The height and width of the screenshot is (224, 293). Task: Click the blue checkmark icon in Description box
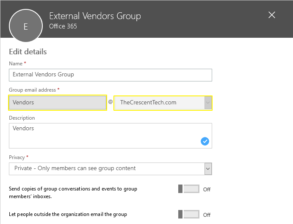pyautogui.click(x=205, y=142)
